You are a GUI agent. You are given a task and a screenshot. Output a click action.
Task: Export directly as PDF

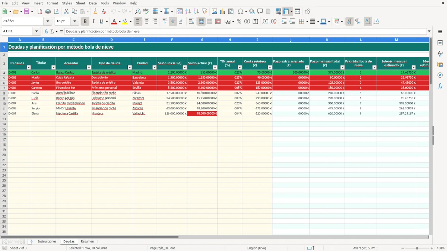(40, 12)
